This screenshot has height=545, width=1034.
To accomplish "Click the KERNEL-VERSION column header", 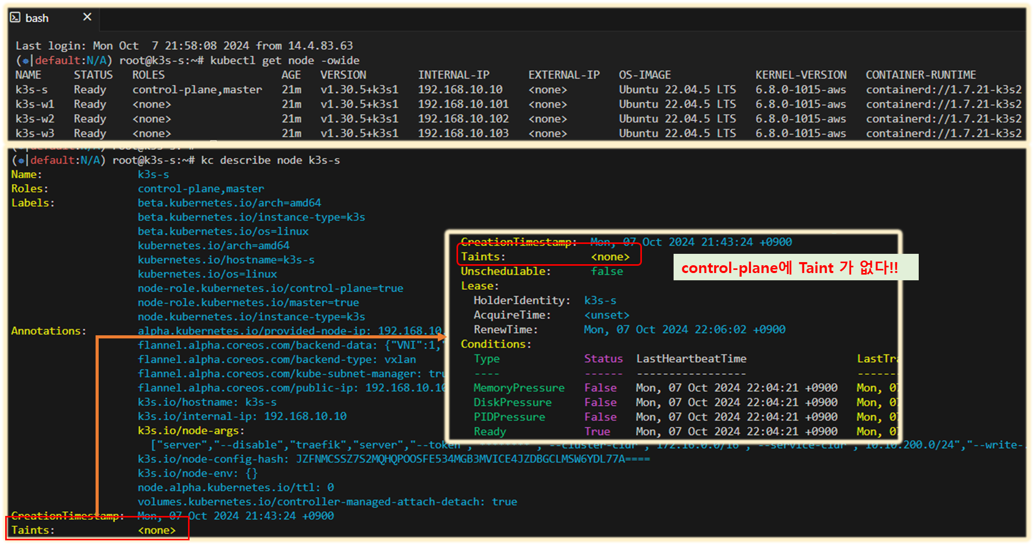I will tap(800, 75).
